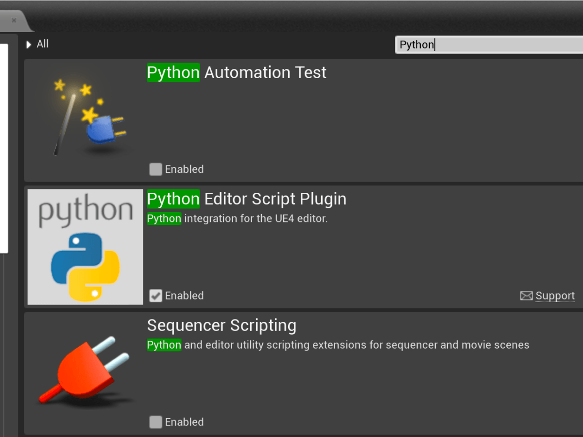
Task: Select the Python logo thumbnail icon
Action: pyautogui.click(x=85, y=246)
